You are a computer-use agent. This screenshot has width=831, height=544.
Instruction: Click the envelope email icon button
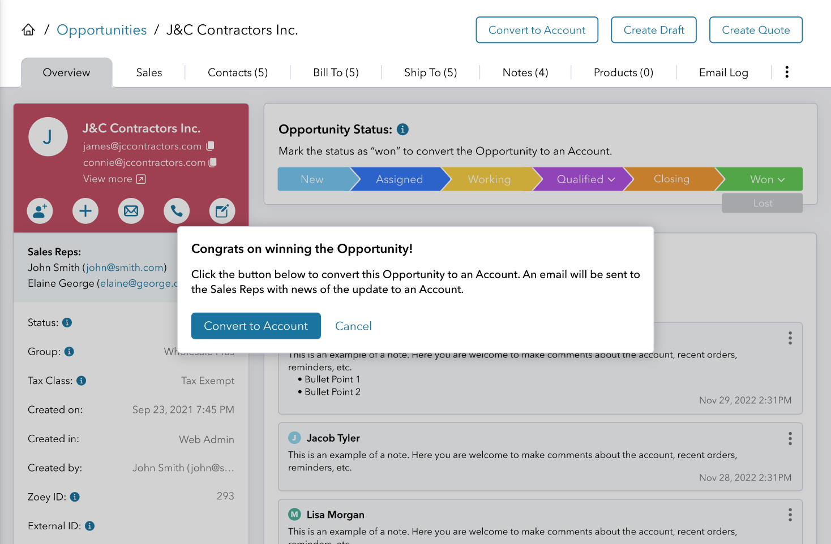pos(131,211)
